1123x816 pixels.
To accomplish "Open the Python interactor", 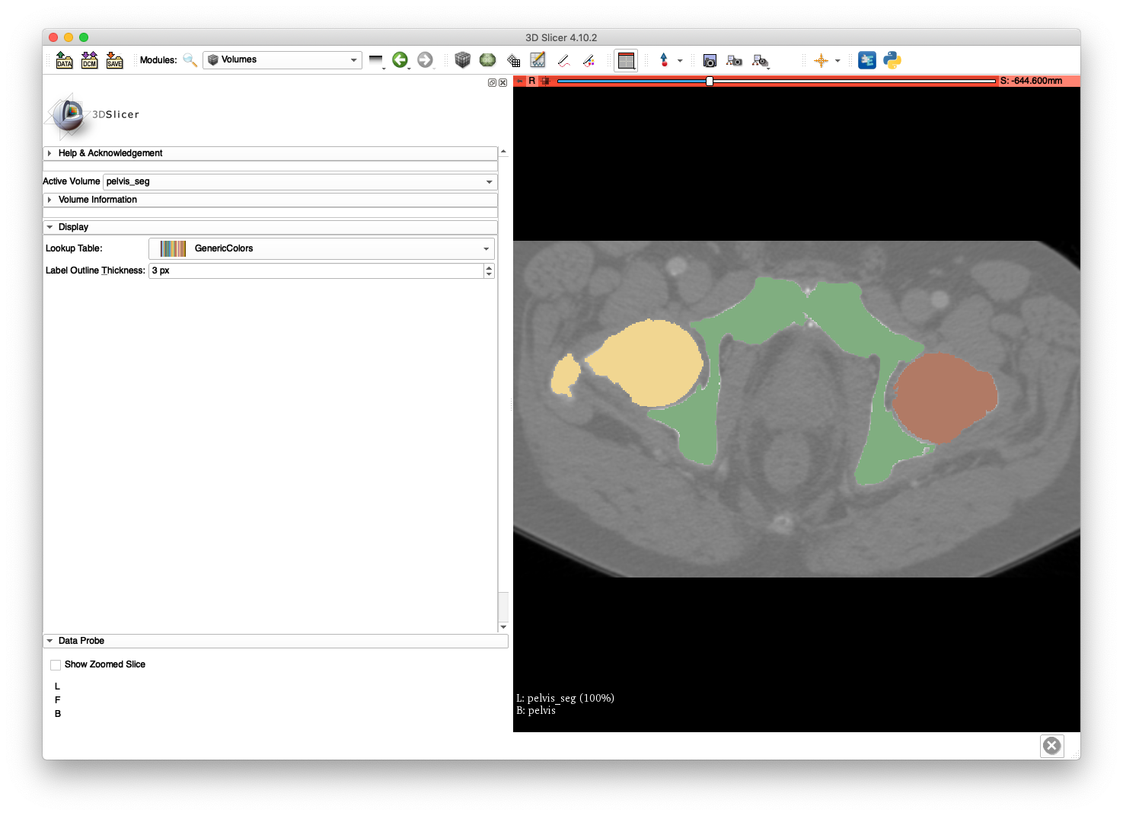I will point(892,60).
